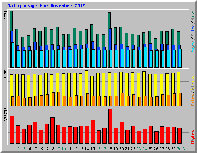Click the red KBytes bar for day 15
The image size is (197, 153).
[93, 132]
